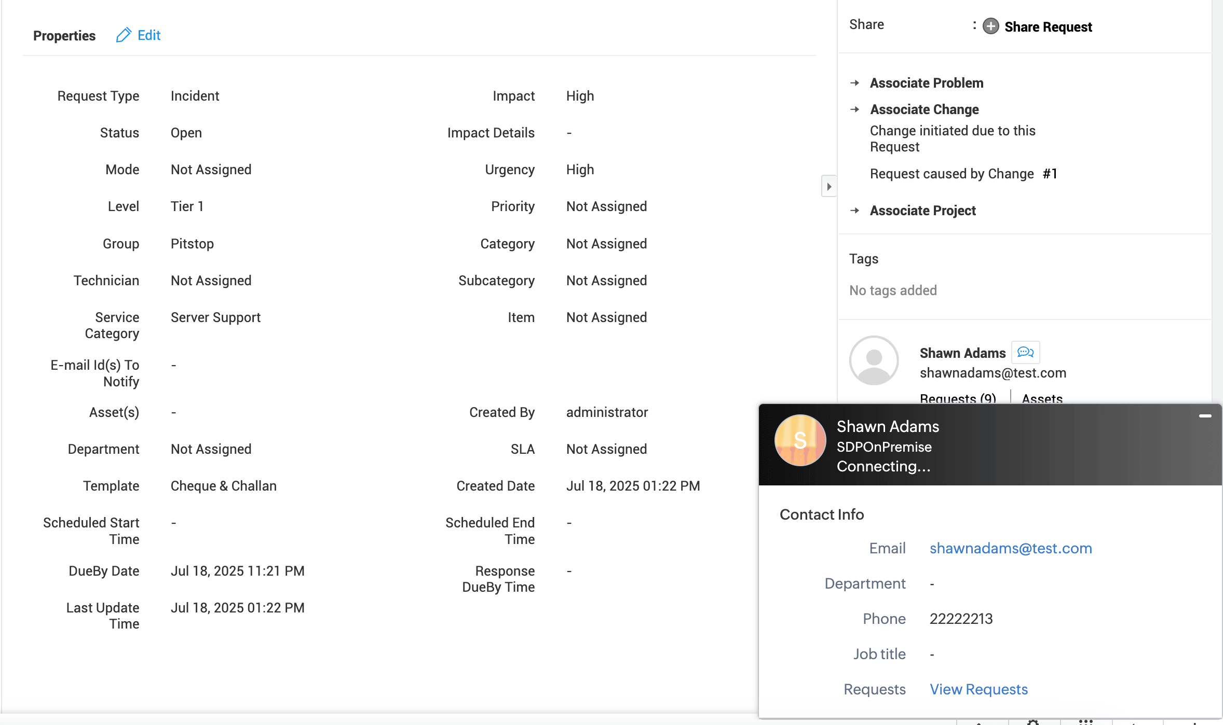Click the pencil edit icon

pyautogui.click(x=124, y=35)
